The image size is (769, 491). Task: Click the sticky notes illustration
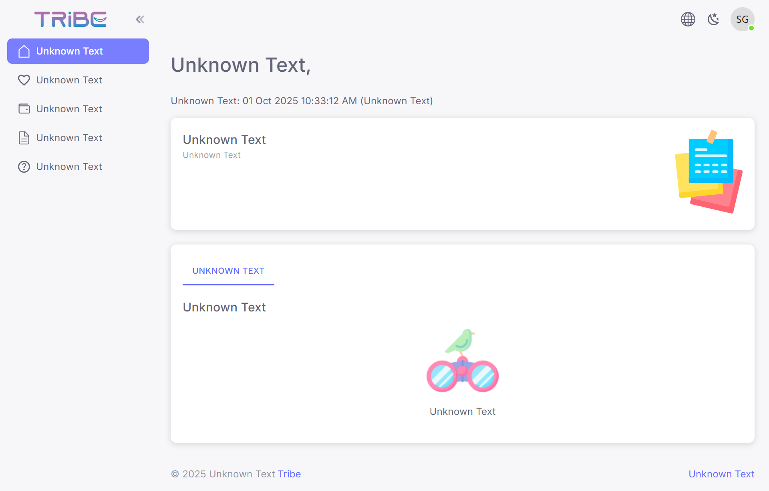coord(709,172)
